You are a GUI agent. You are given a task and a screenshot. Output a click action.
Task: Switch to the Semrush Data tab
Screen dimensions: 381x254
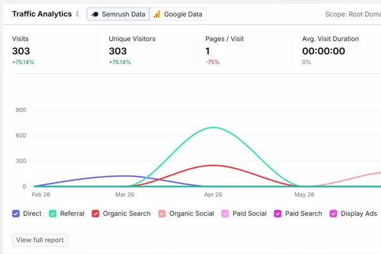click(x=118, y=14)
